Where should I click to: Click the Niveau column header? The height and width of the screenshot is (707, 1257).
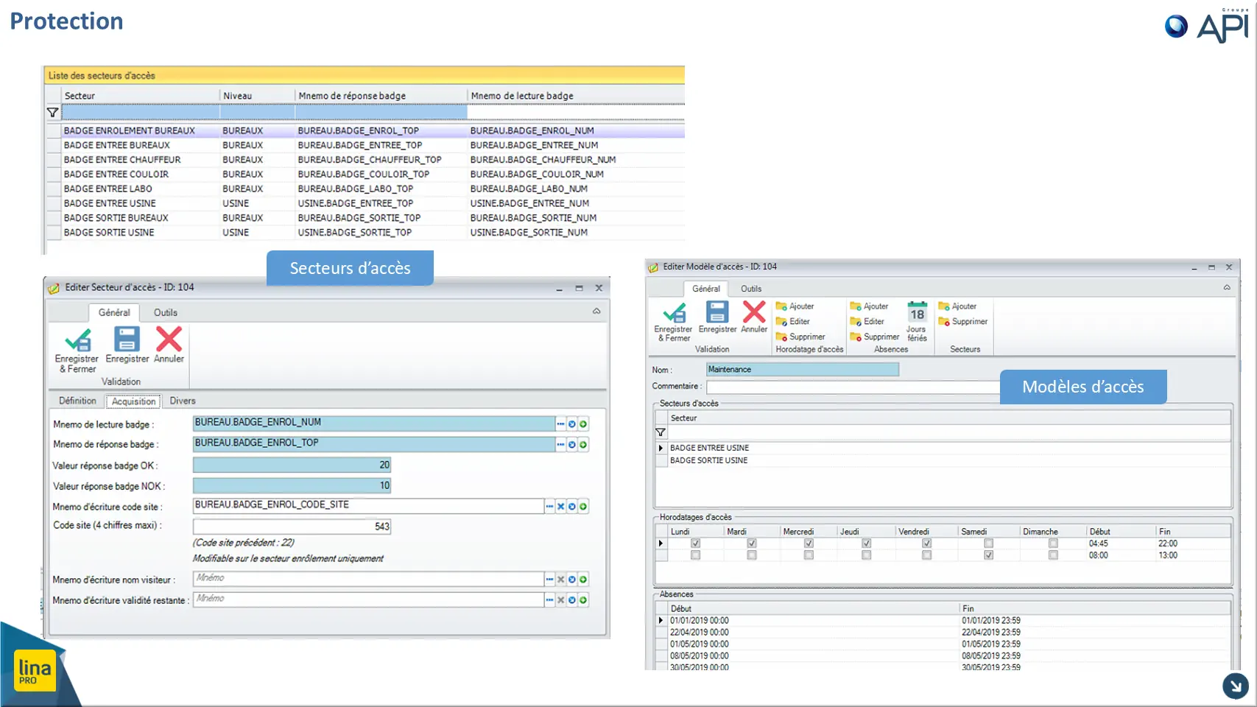pos(257,96)
